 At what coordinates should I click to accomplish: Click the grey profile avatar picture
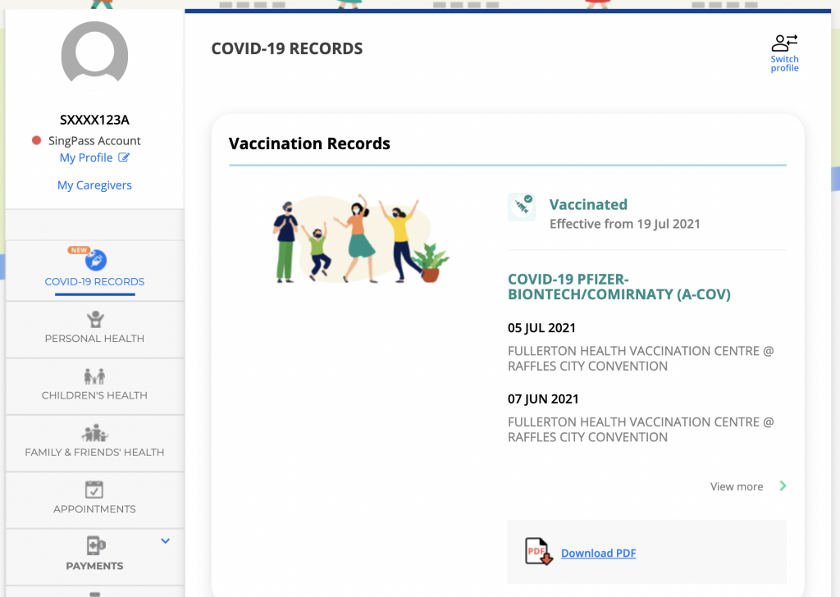94,56
